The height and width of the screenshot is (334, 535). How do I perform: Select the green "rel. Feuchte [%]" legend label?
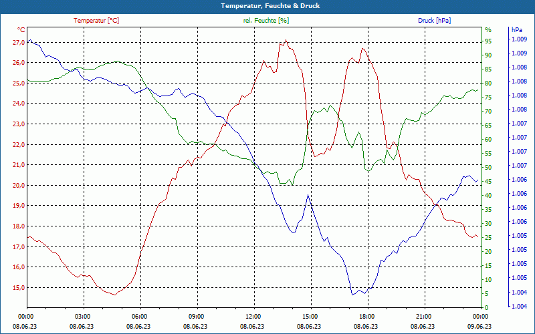266,21
